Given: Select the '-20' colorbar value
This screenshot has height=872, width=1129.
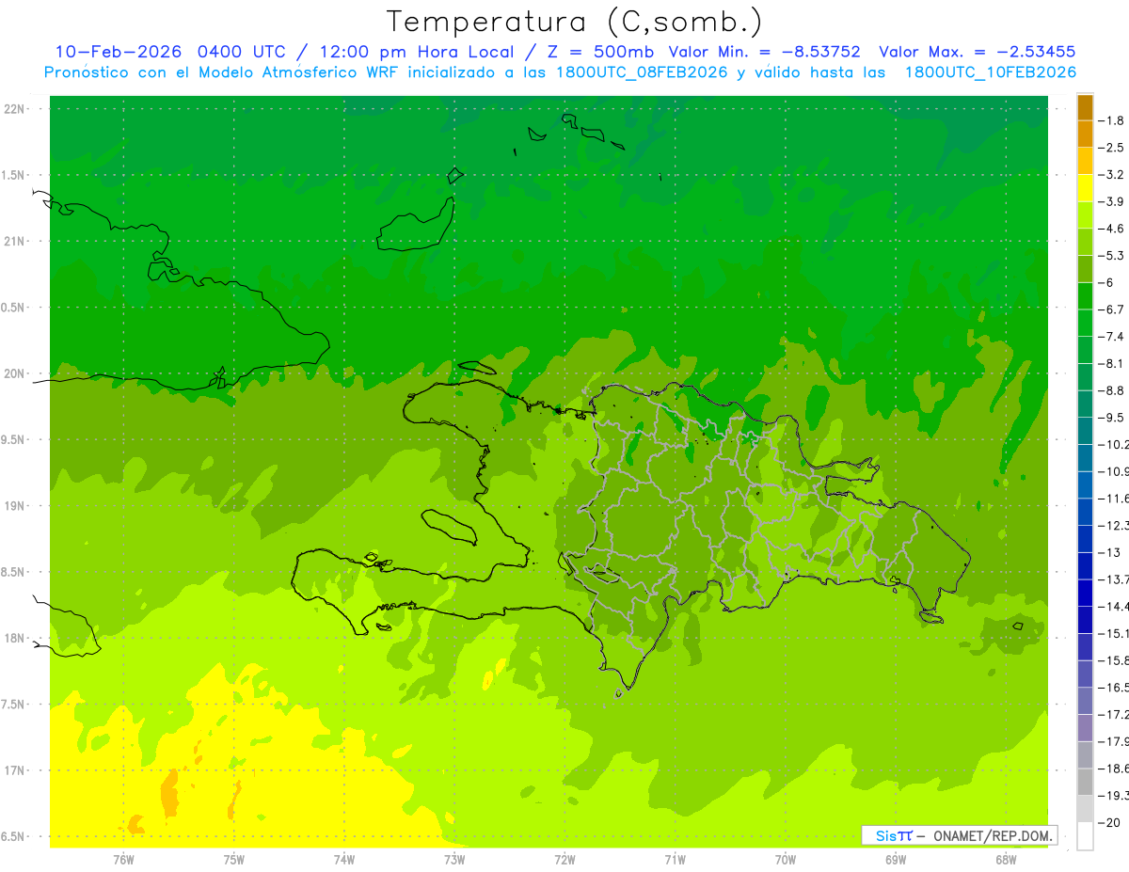Looking at the screenshot, I should click(x=1109, y=822).
